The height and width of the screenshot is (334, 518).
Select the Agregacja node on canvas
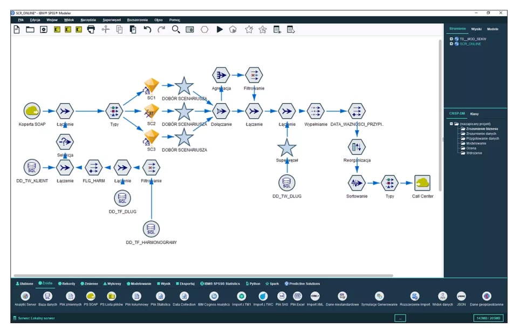[x=221, y=75]
